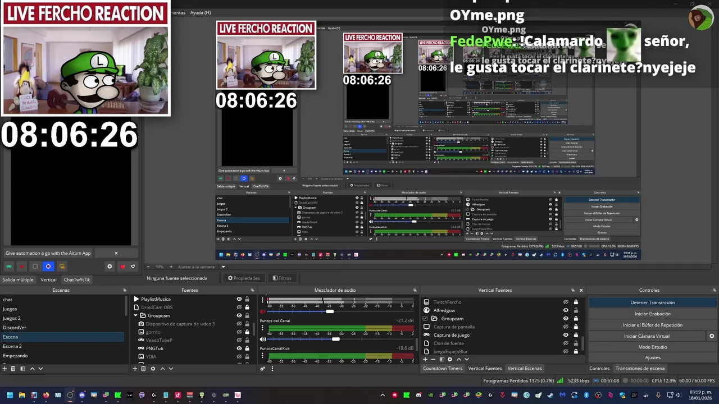Viewport: 719px width, 404px height.
Task: Remove source minus icon in Vertical Fuentes
Action: pyautogui.click(x=433, y=359)
